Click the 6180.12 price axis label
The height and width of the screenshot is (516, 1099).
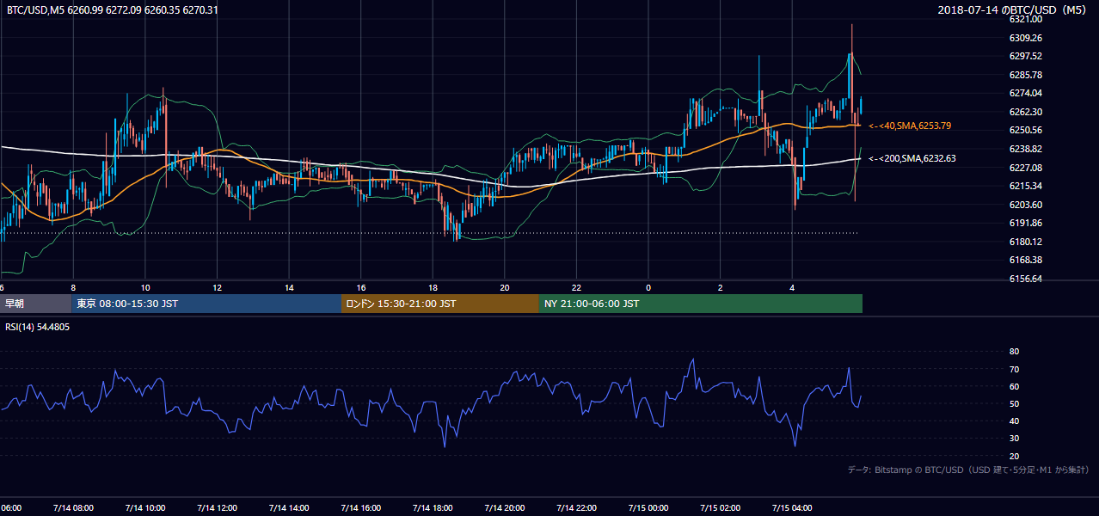coord(1025,242)
